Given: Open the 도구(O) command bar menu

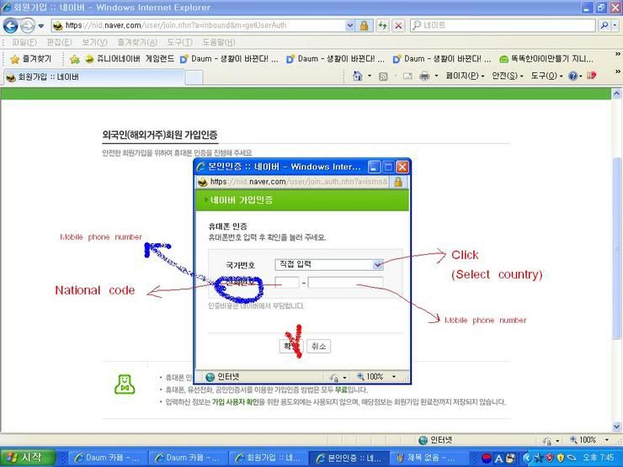Looking at the screenshot, I should tap(546, 76).
